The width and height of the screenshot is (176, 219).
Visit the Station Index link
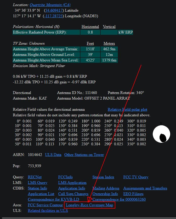click(x=103, y=177)
